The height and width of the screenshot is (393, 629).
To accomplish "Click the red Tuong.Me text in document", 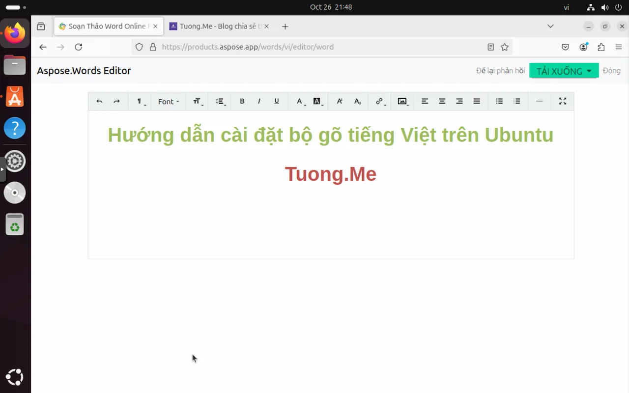I will [331, 174].
